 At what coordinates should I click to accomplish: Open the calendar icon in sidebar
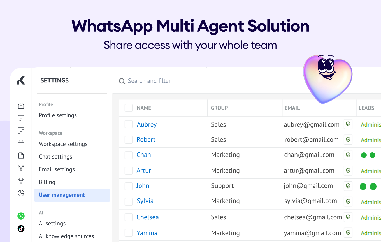pos(21,143)
